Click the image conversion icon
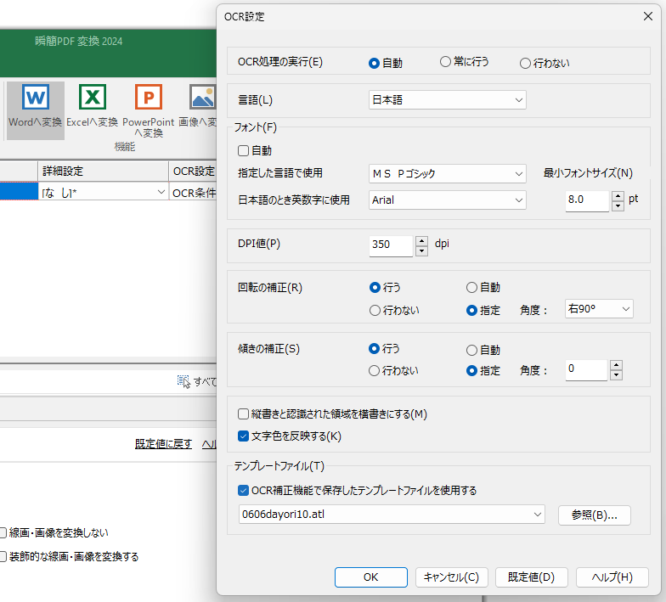The width and height of the screenshot is (666, 602). click(202, 98)
